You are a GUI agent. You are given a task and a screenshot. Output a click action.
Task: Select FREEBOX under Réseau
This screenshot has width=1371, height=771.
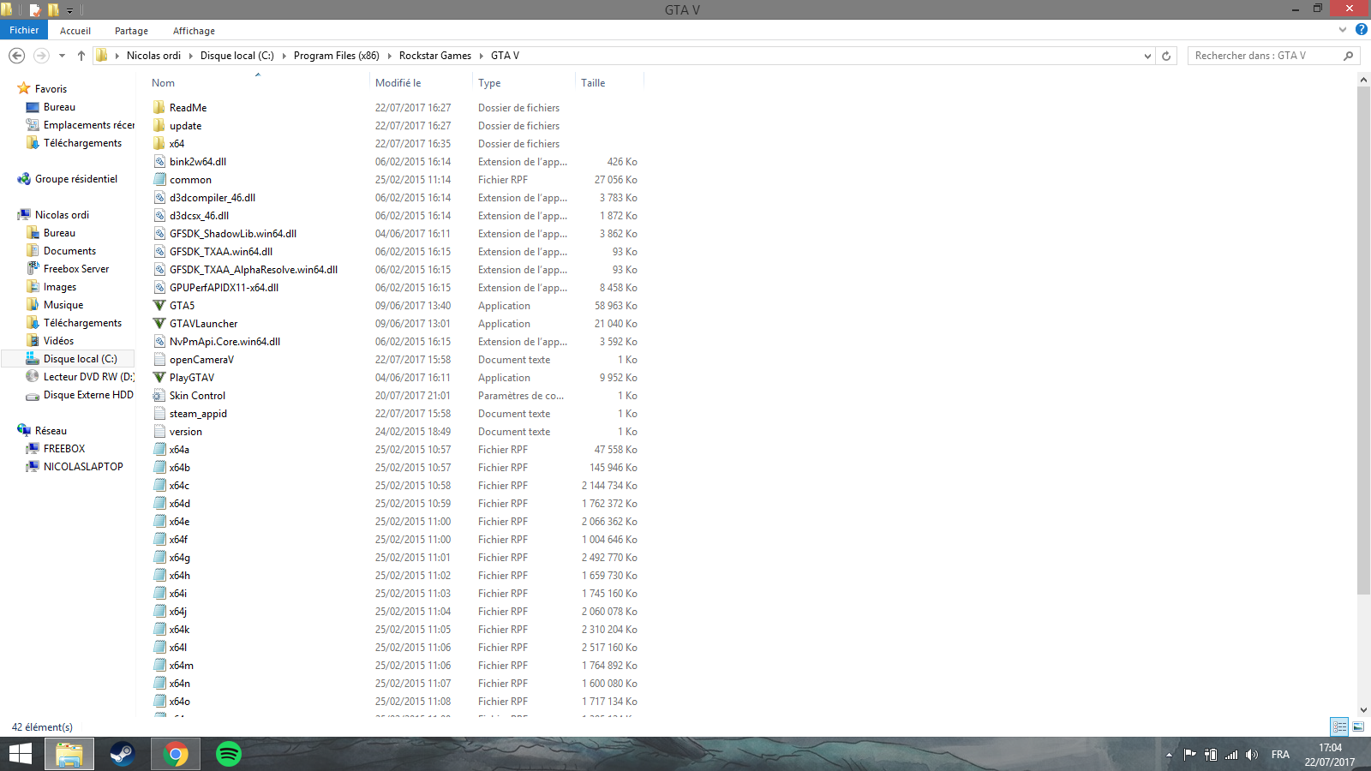click(x=64, y=449)
